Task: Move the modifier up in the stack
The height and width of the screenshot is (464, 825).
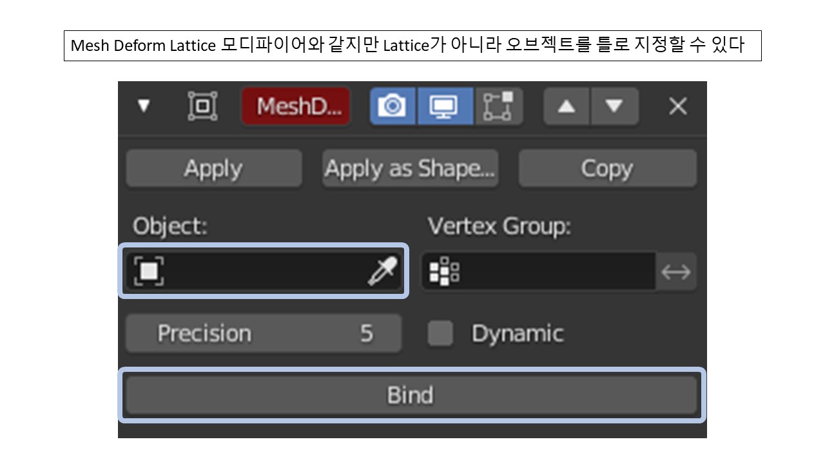Action: pyautogui.click(x=565, y=106)
